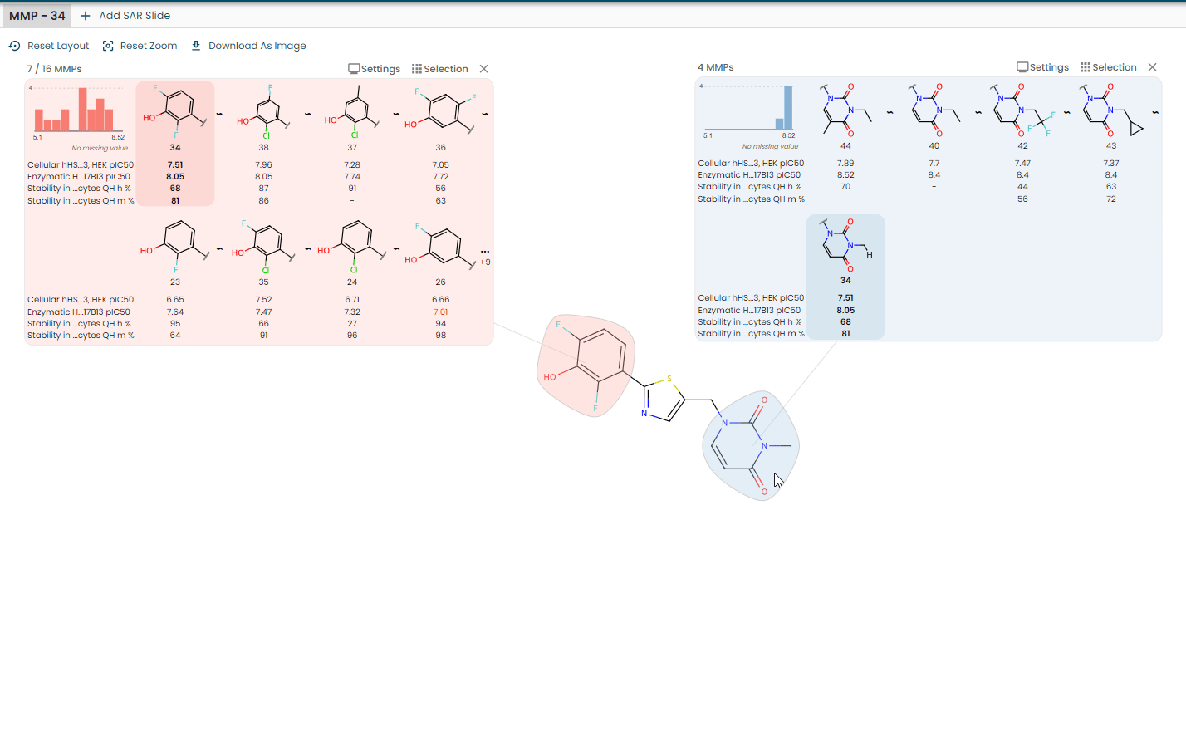
Task: Click the Reset Layout label
Action: (x=58, y=46)
